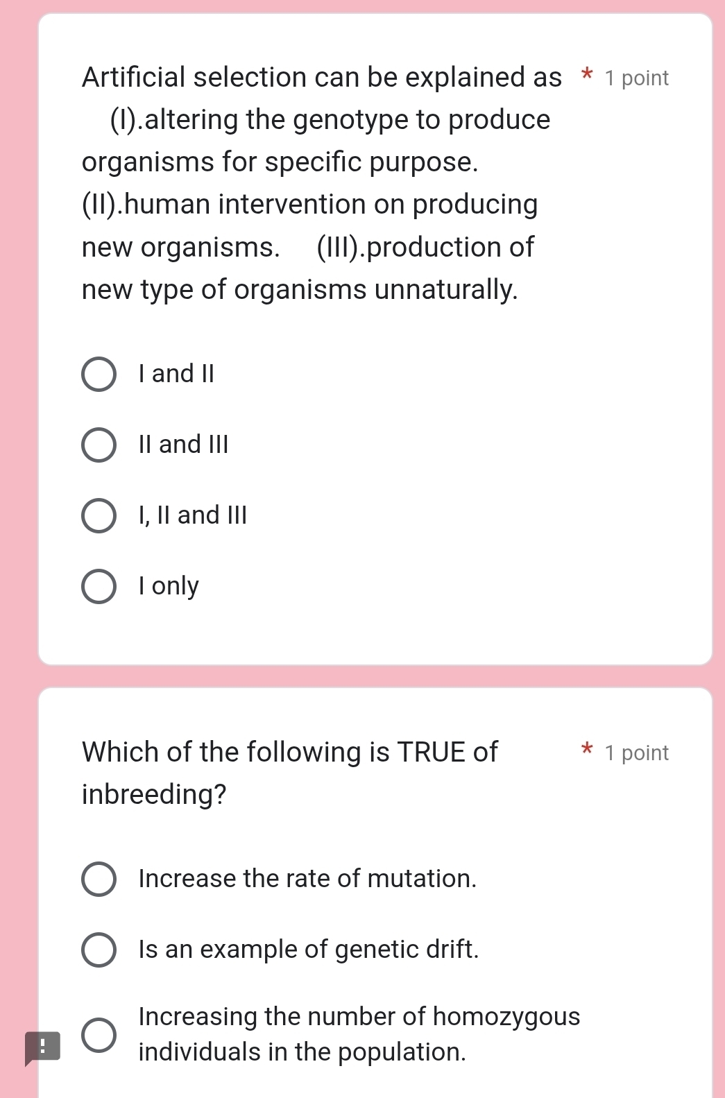
Task: Click the required asterisk on first question
Action: tap(585, 76)
